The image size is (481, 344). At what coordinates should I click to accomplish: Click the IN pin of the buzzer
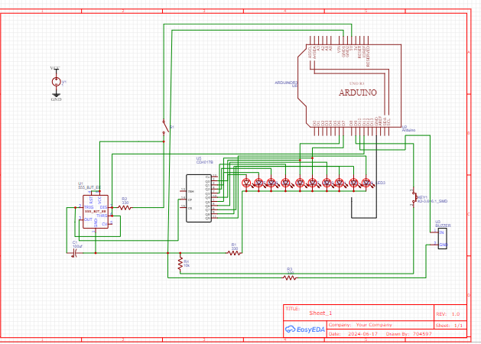[441, 232]
